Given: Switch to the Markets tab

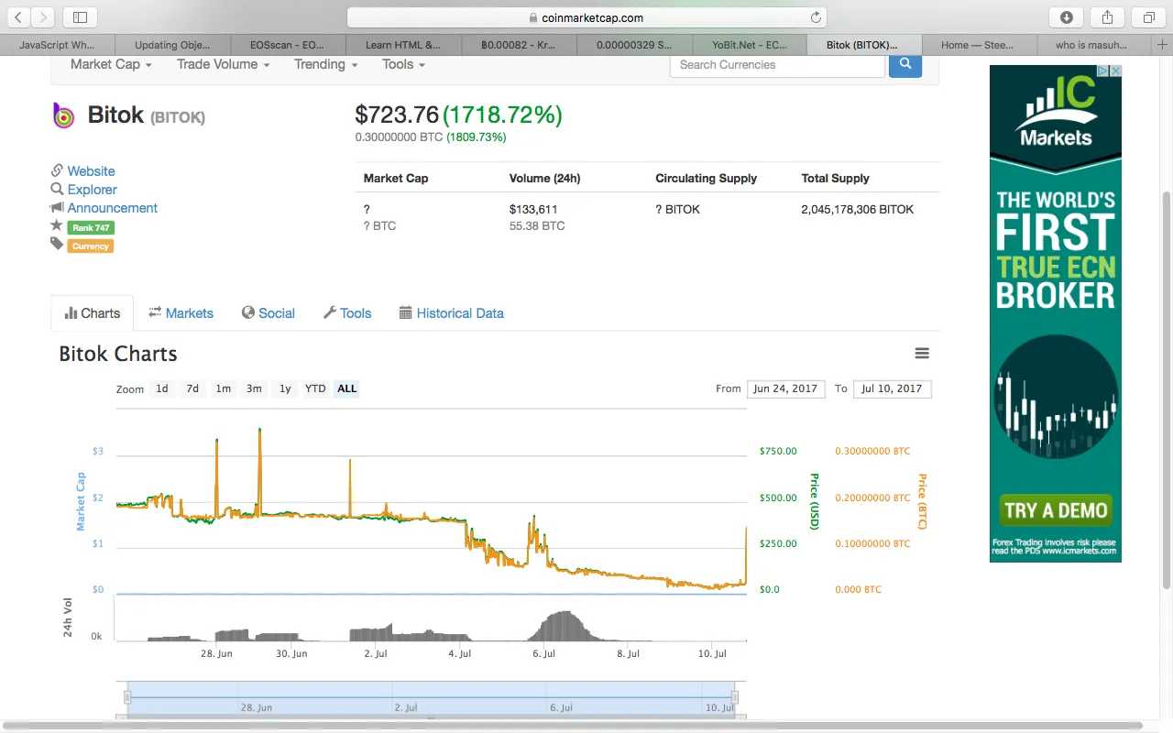Looking at the screenshot, I should (x=181, y=313).
